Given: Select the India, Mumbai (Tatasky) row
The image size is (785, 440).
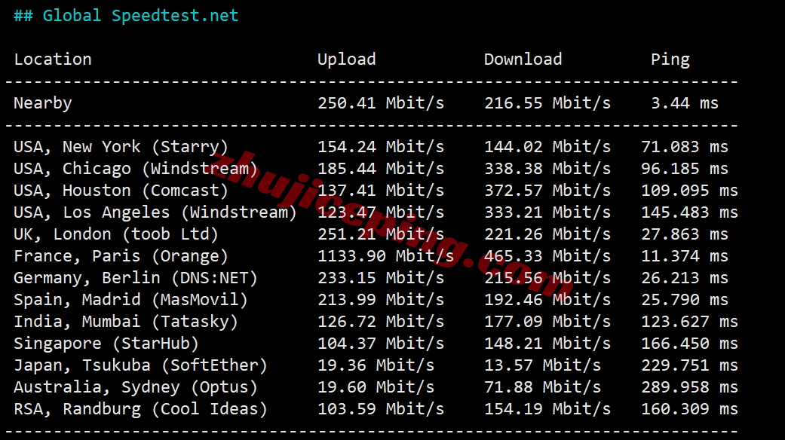Looking at the screenshot, I should tap(376, 322).
